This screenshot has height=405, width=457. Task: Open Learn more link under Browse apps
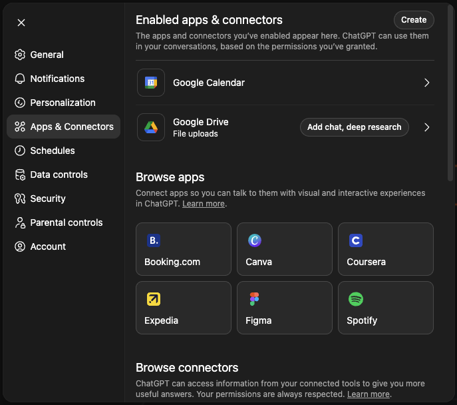(x=204, y=204)
